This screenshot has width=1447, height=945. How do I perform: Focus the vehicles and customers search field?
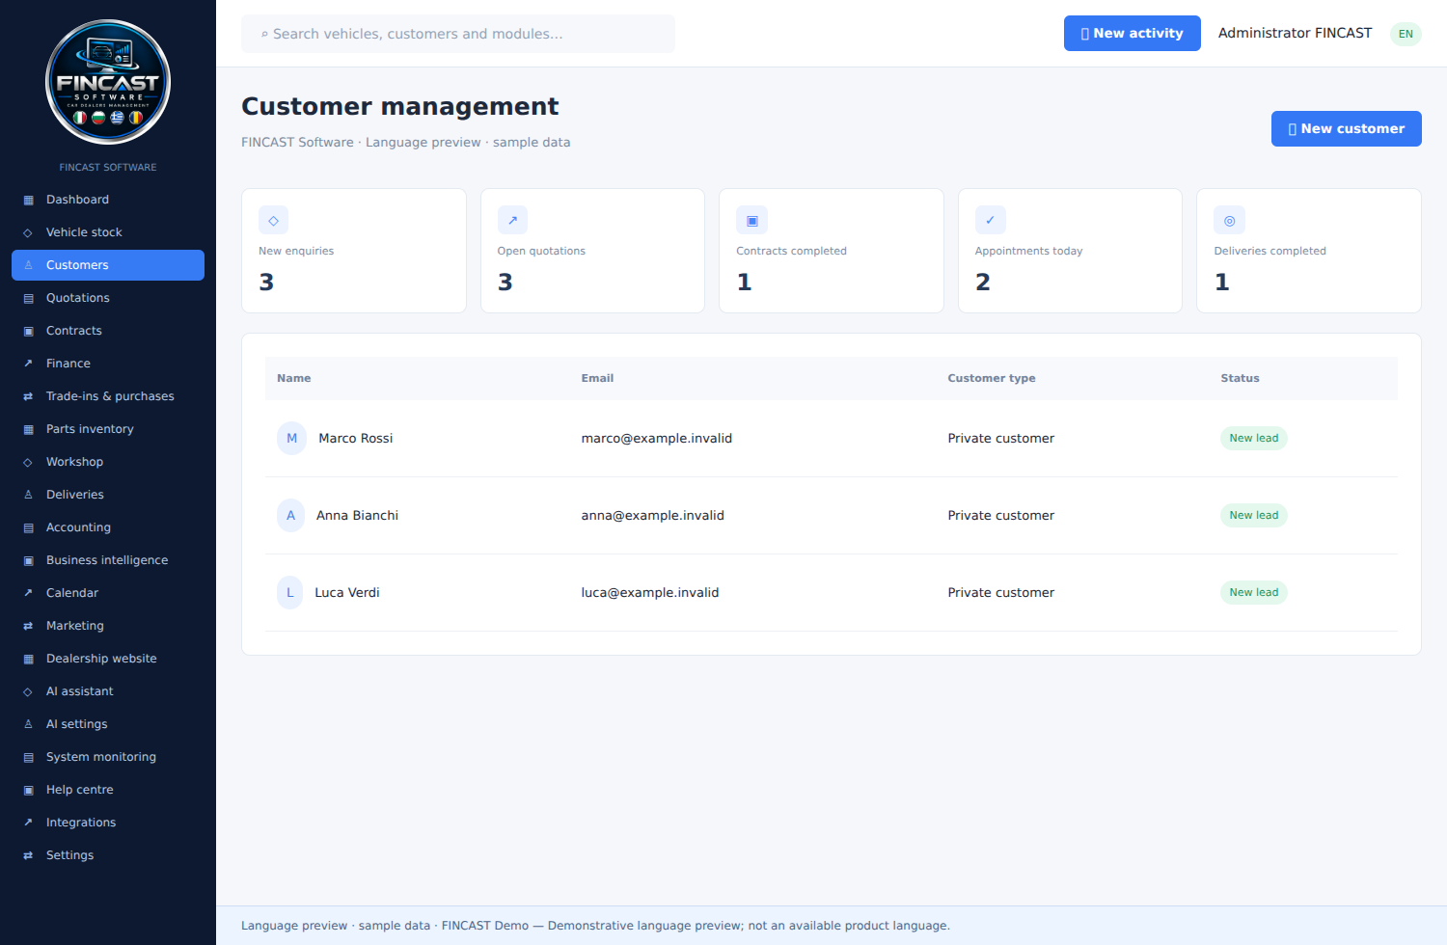[x=458, y=34]
